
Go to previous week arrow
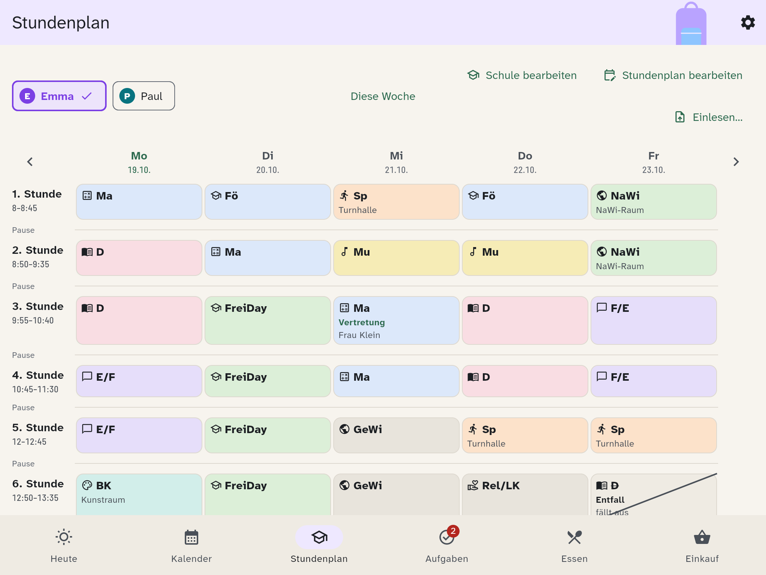tap(30, 162)
